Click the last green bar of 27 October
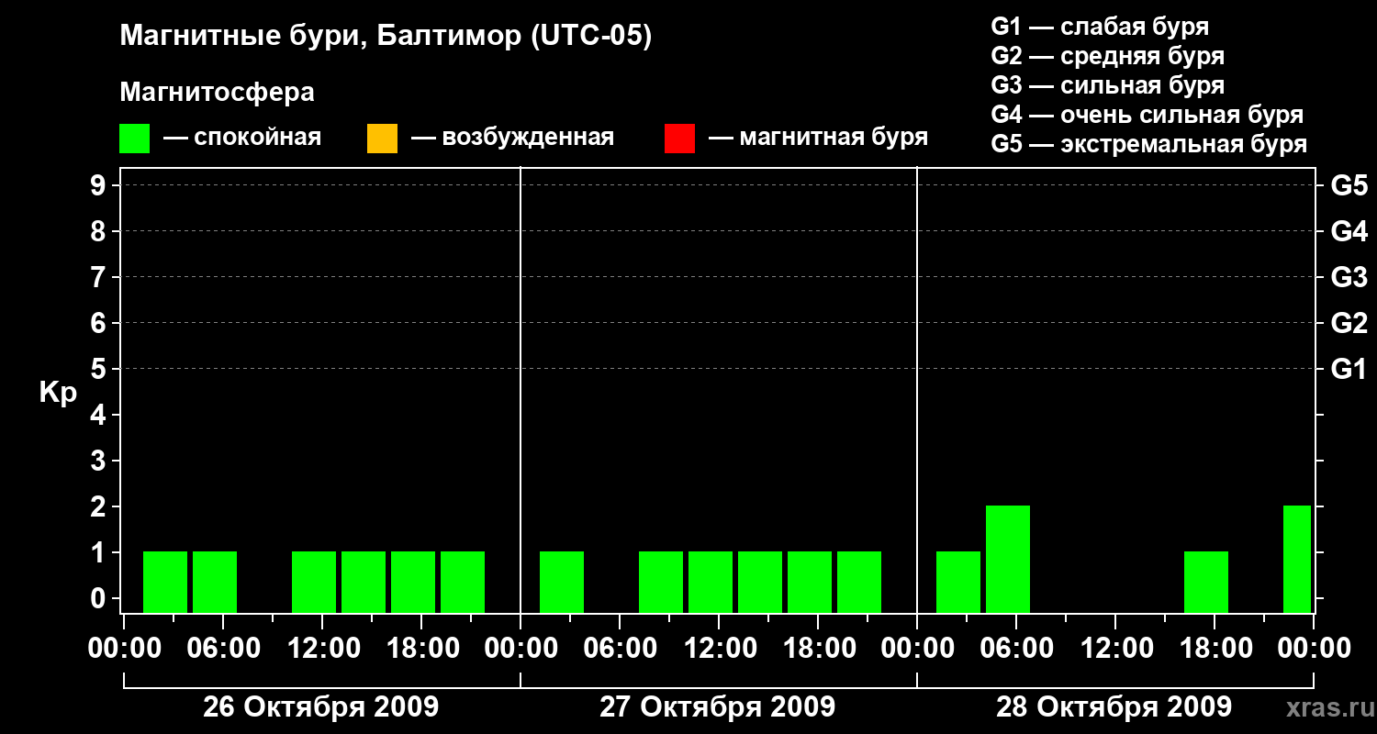The image size is (1377, 734). [859, 582]
